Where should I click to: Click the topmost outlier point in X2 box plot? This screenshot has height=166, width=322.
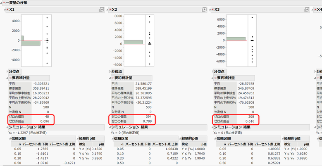(x=150, y=17)
